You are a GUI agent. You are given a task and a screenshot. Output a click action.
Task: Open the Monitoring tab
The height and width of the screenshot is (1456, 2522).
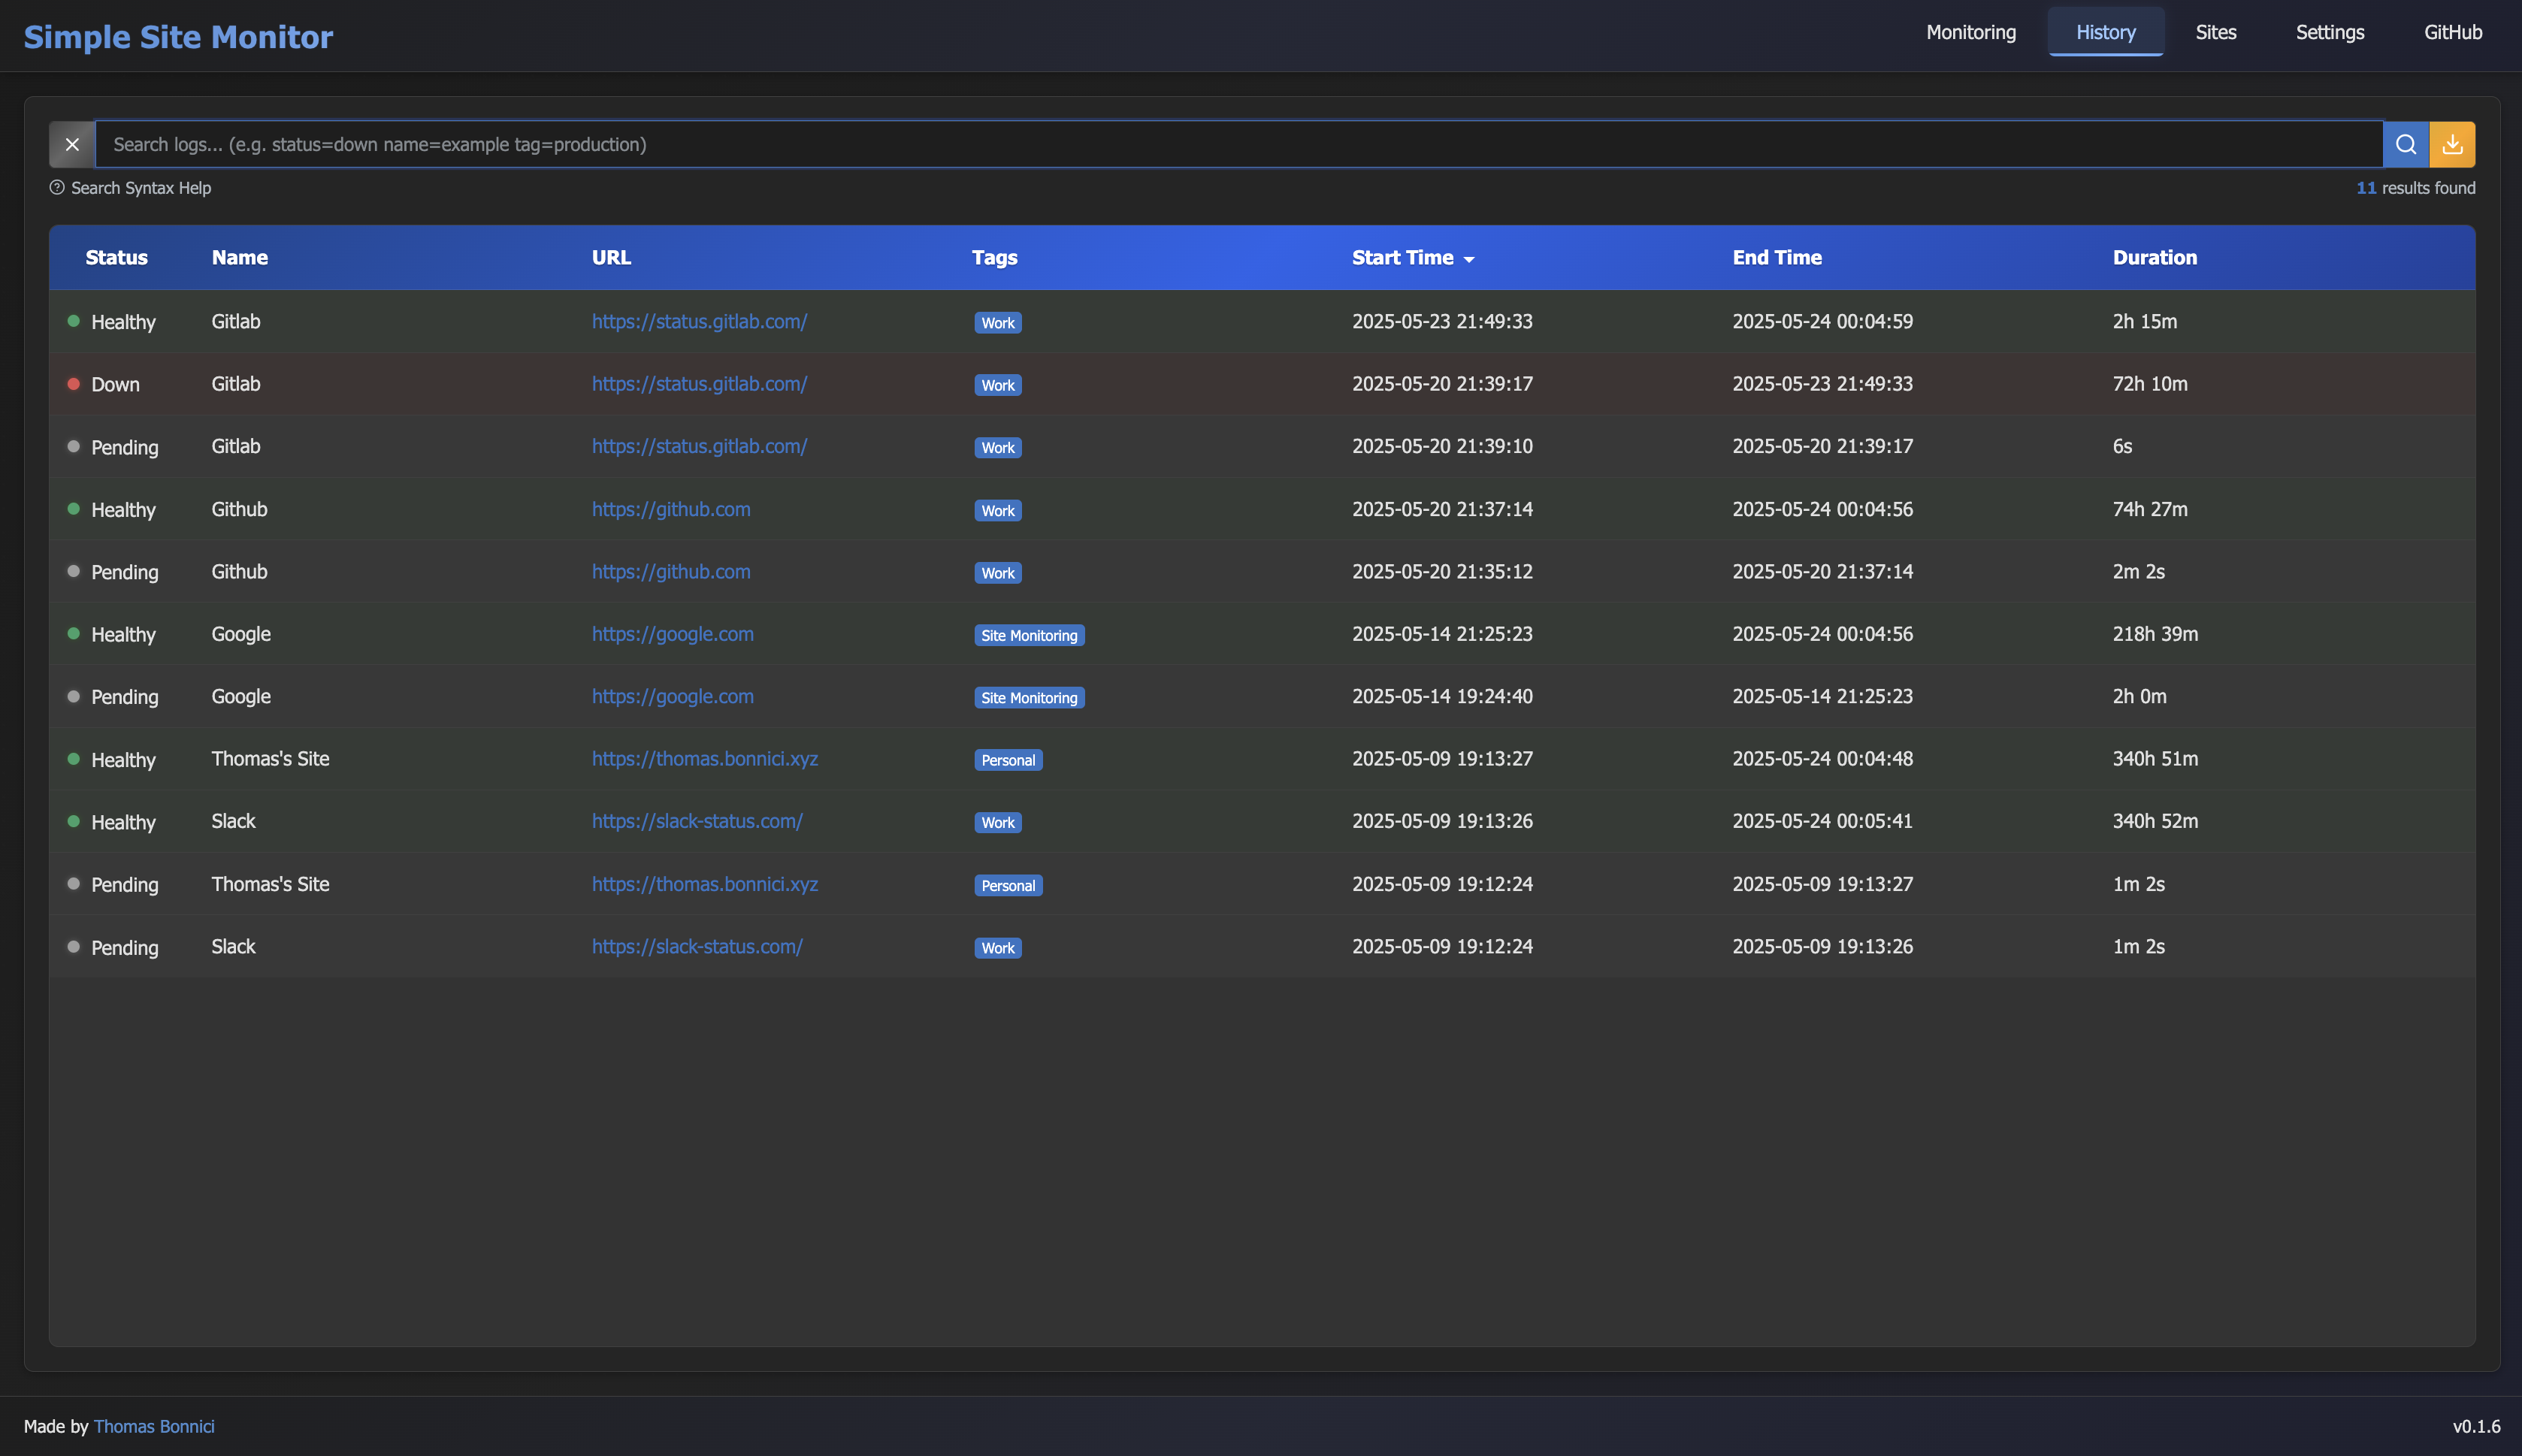point(1971,32)
